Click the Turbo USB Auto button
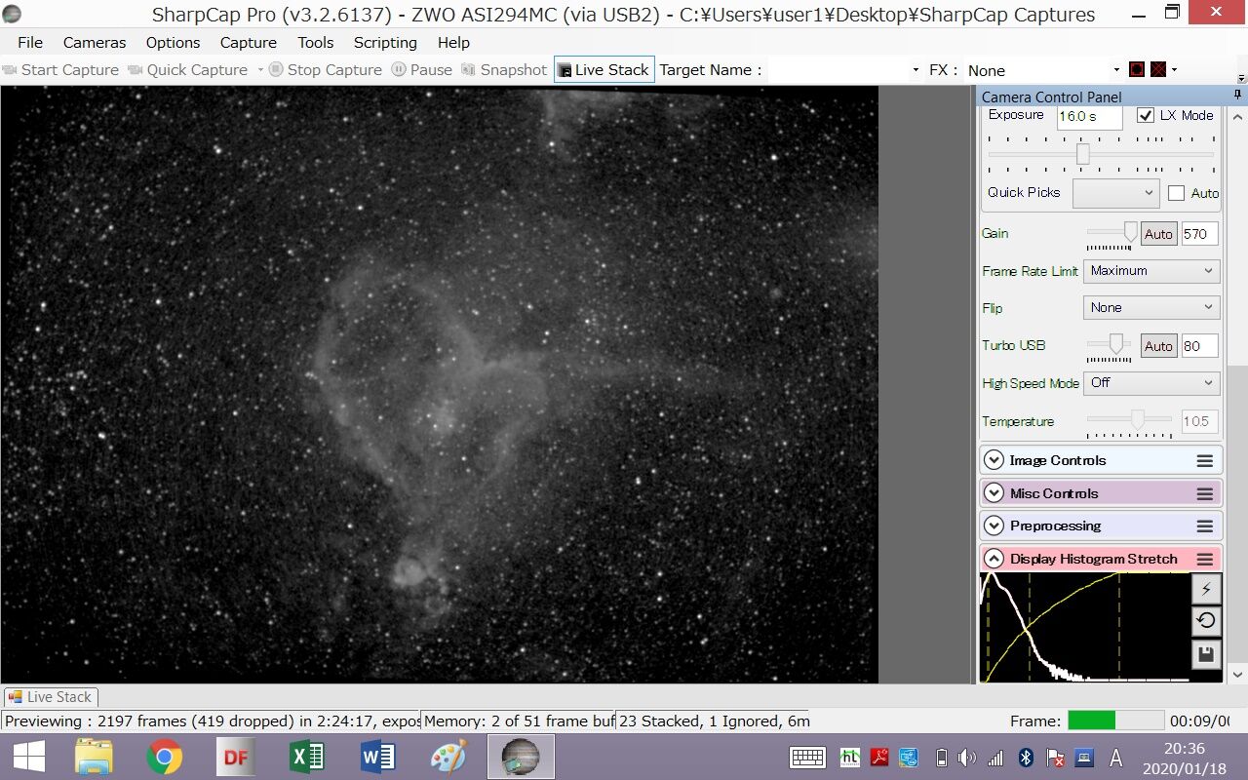 (x=1158, y=346)
